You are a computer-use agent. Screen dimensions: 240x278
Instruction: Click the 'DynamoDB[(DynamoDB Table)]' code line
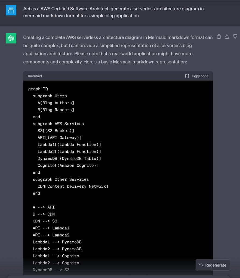69,159
